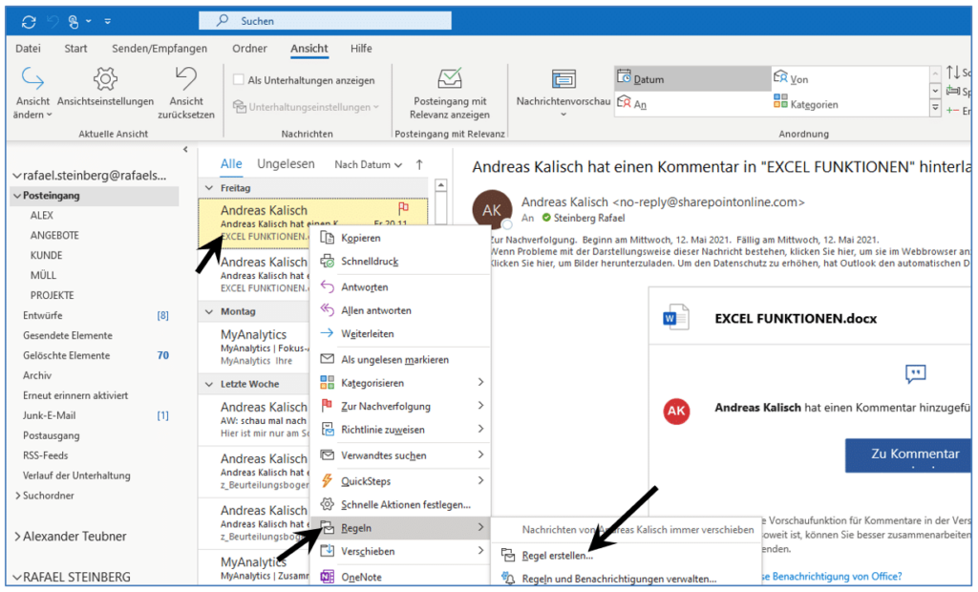Screen dimensions: 978x592
Task: Choose Allen antworten in context menu
Action: pos(400,310)
